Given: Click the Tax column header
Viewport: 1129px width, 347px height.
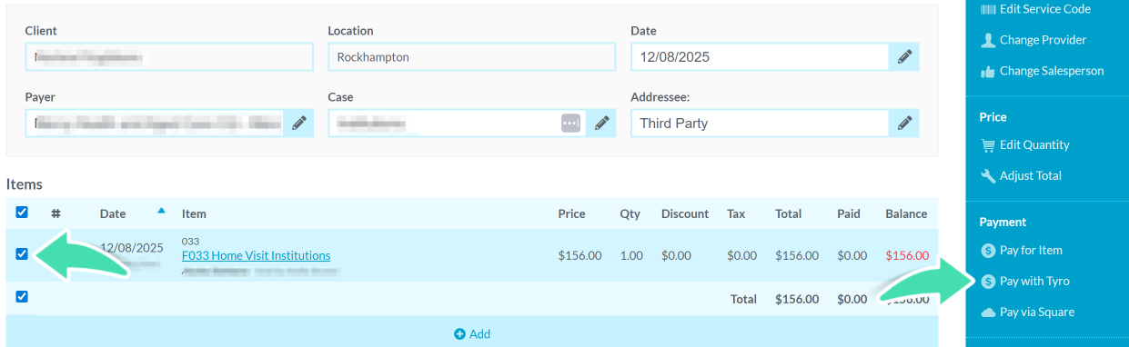Looking at the screenshot, I should (x=737, y=214).
